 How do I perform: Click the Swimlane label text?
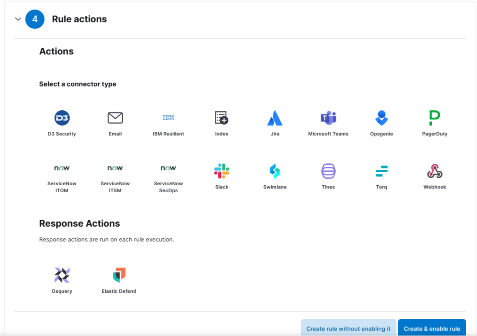[275, 187]
